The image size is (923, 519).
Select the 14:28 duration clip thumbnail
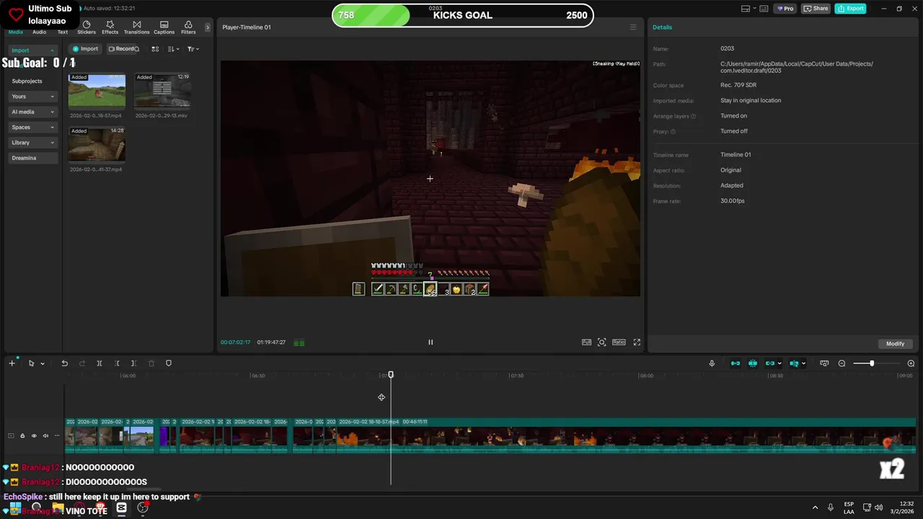pos(97,144)
